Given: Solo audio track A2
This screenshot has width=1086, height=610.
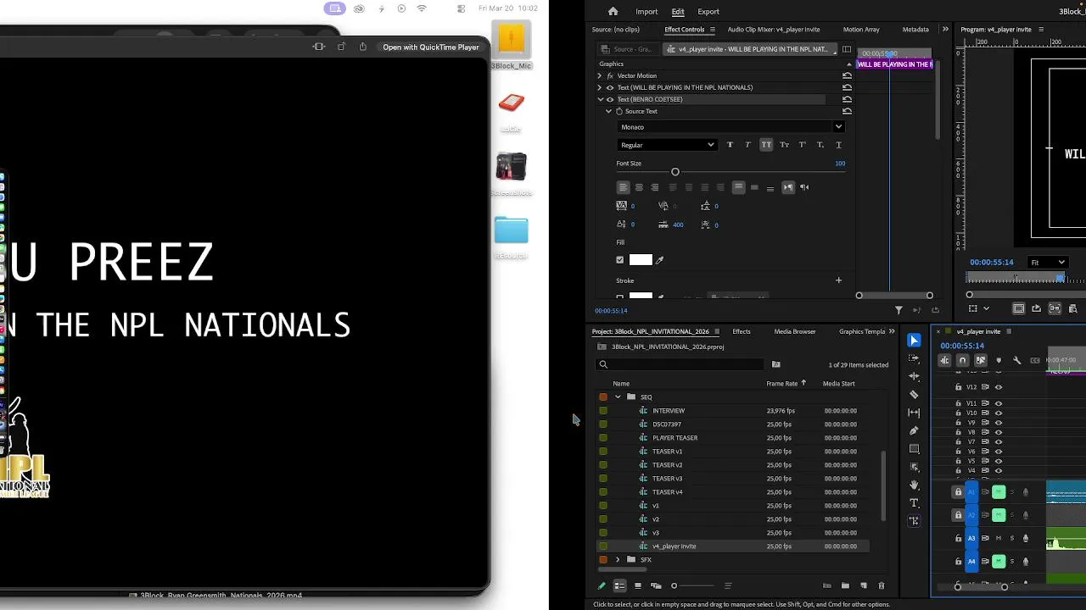Looking at the screenshot, I should (1011, 515).
